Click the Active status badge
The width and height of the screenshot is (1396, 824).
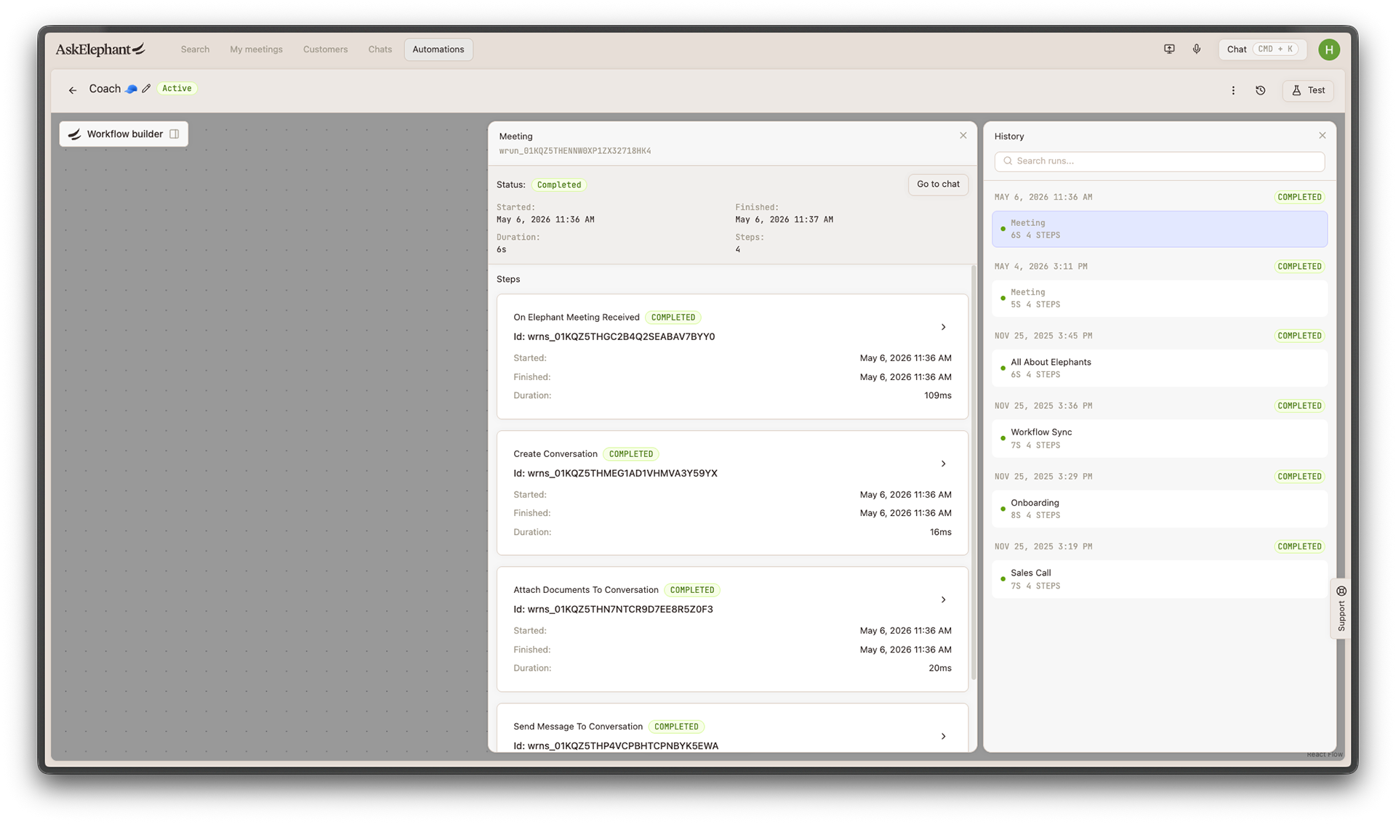click(177, 89)
